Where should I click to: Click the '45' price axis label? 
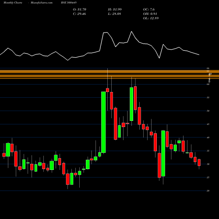click(208, 124)
